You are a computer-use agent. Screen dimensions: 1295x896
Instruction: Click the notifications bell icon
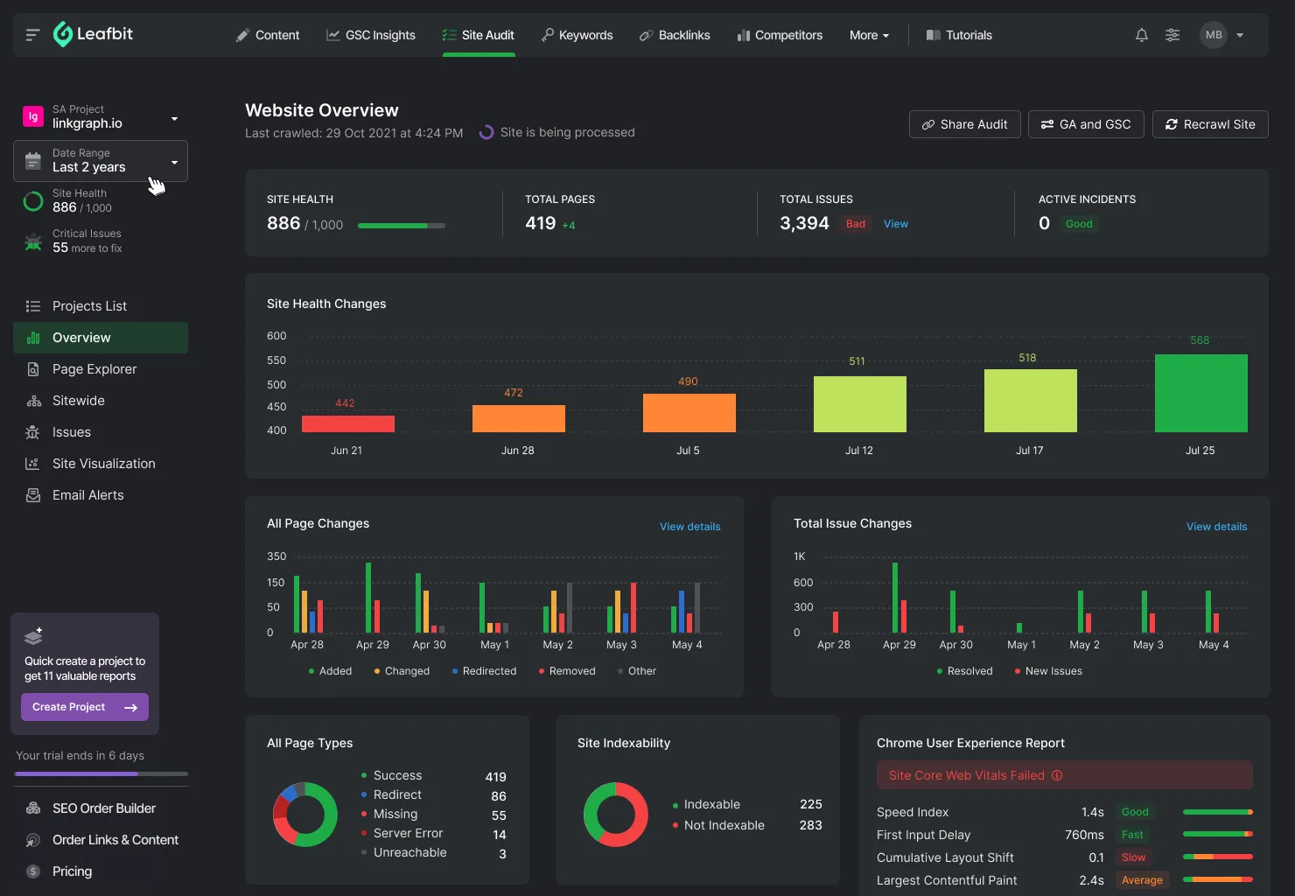tap(1141, 35)
